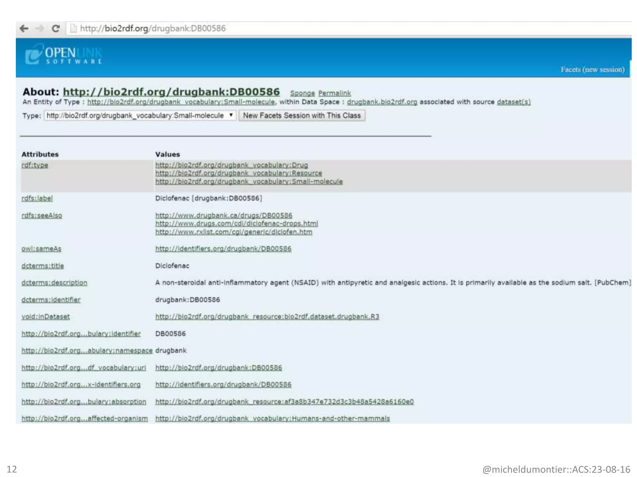Screen dimensions: 637x477
Task: Click the page icon in address bar
Action: coord(73,29)
